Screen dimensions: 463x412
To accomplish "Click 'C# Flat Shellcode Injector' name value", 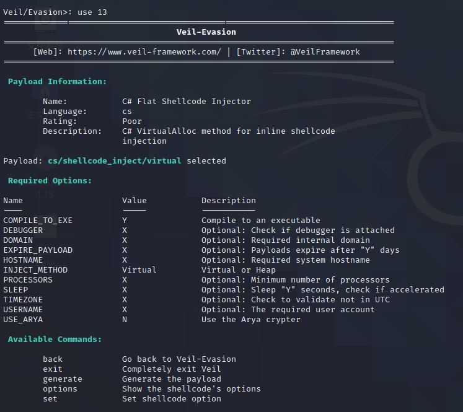I will (187, 102).
